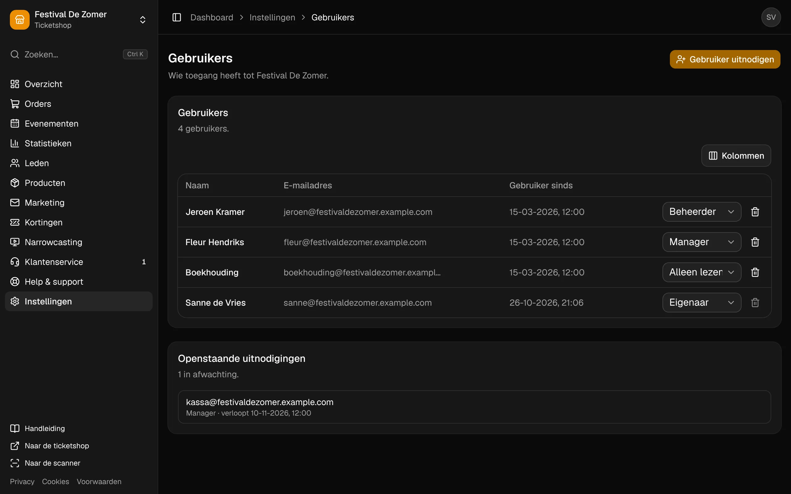Click Instellingen breadcrumb link
Screen dimensions: 791x494
point(272,17)
